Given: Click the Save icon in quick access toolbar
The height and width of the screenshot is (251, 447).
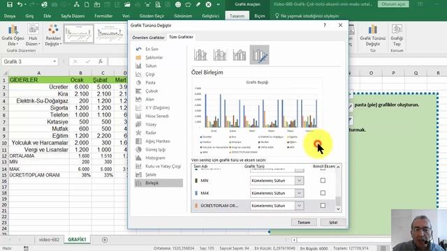Looking at the screenshot, I should click(9, 5).
